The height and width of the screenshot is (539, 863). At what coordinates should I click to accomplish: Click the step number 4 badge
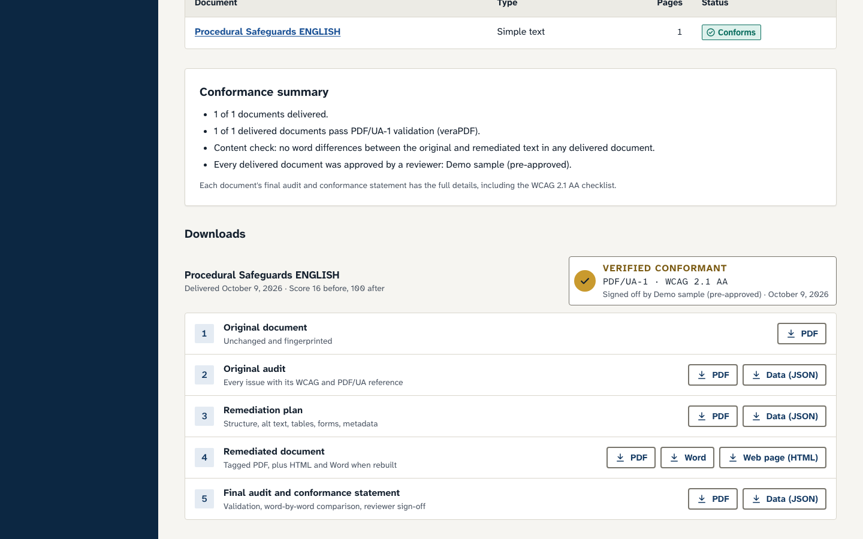pyautogui.click(x=204, y=458)
